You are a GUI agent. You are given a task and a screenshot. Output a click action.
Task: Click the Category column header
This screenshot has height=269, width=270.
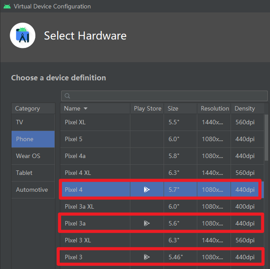pyautogui.click(x=33, y=108)
